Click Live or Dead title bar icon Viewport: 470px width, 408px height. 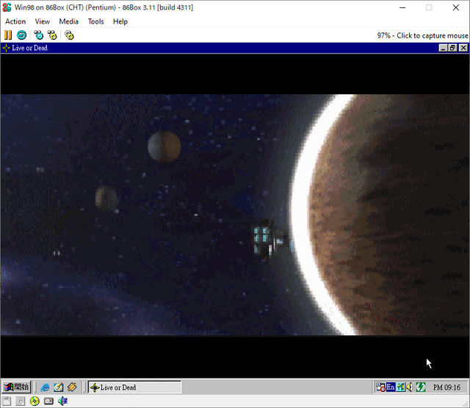click(x=6, y=48)
